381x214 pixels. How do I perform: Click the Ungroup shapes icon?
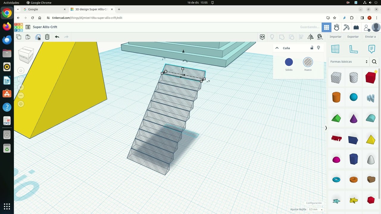click(291, 37)
